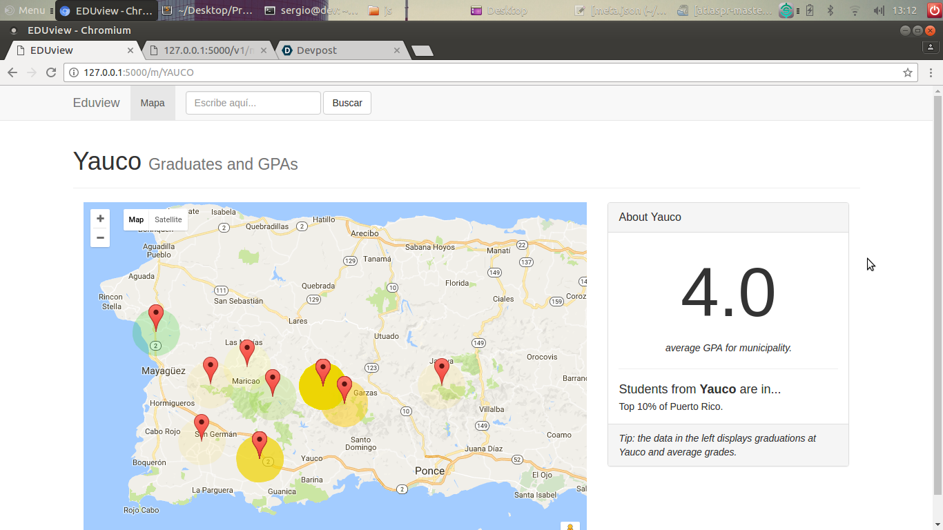
Task: Focus the 'Escribe aquí...' search field
Action: point(253,103)
